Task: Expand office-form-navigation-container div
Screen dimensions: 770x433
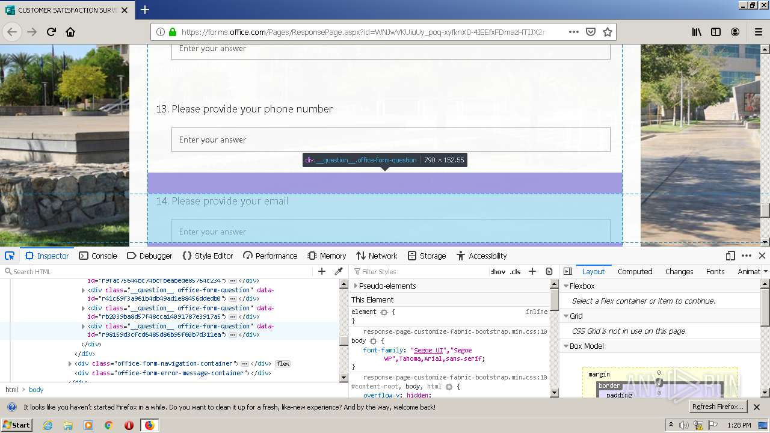Action: pos(70,363)
